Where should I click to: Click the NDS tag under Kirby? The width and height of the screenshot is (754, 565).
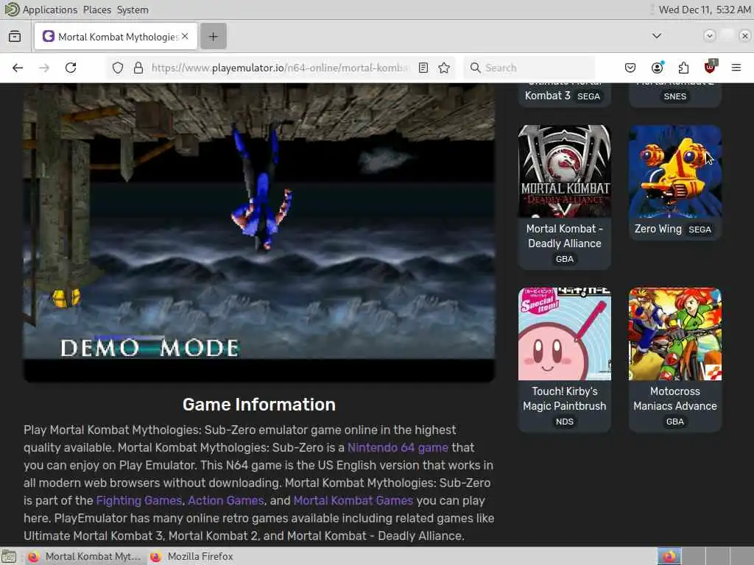click(565, 422)
